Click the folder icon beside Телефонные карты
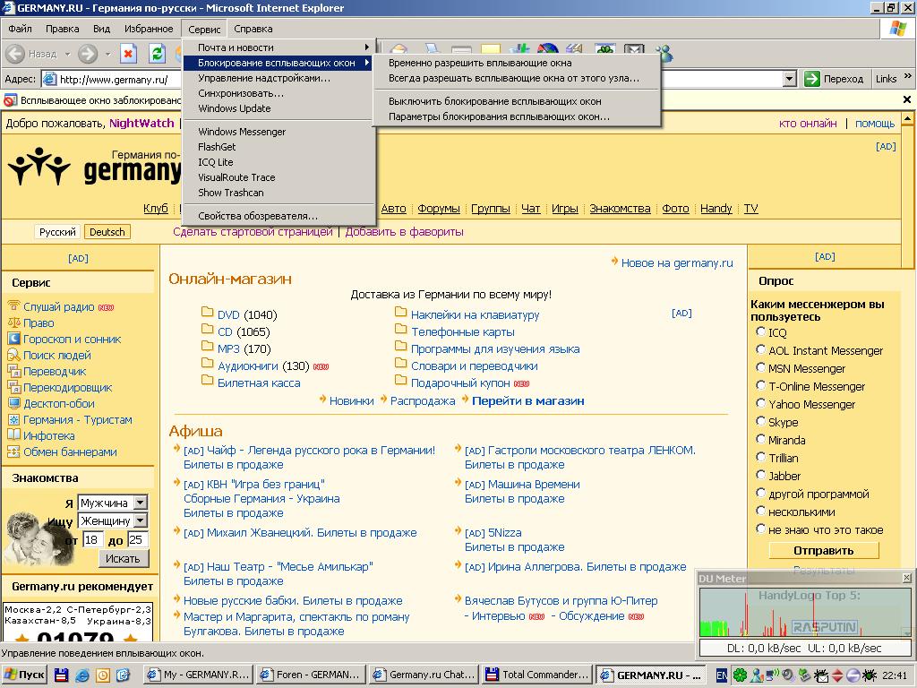The width and height of the screenshot is (917, 688). (x=400, y=329)
